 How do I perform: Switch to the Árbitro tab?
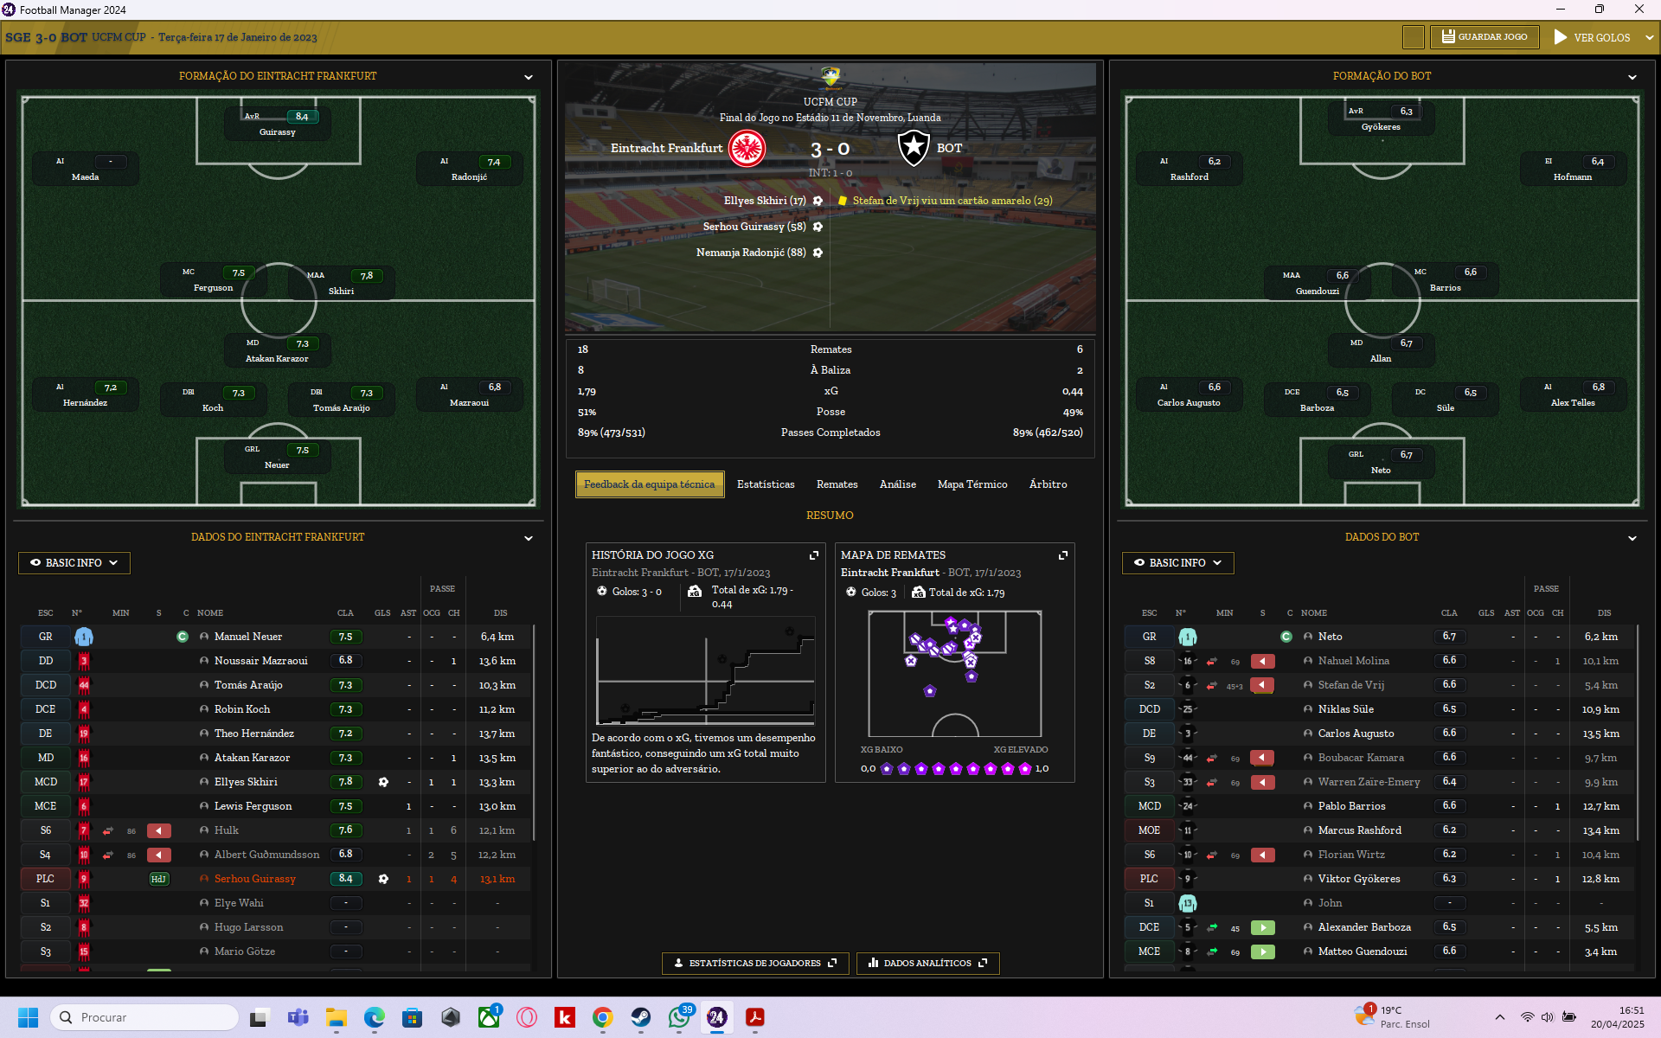click(1048, 484)
